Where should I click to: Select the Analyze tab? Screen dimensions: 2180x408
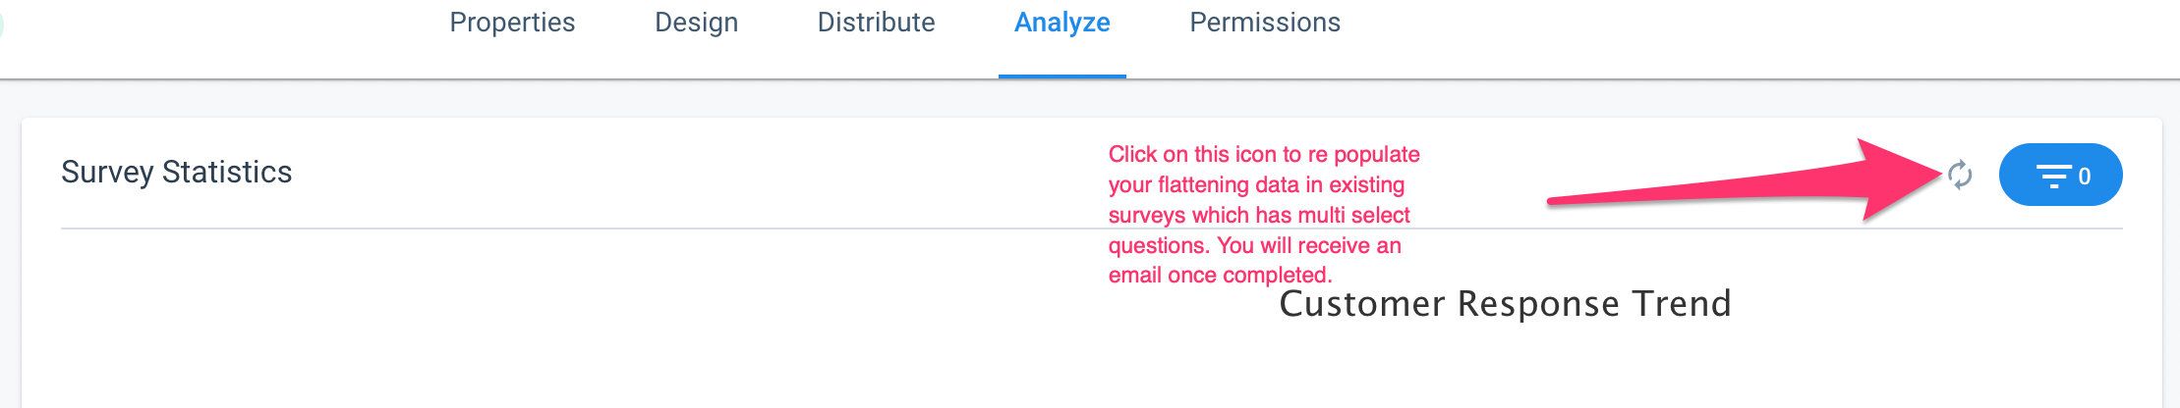pos(1061,23)
